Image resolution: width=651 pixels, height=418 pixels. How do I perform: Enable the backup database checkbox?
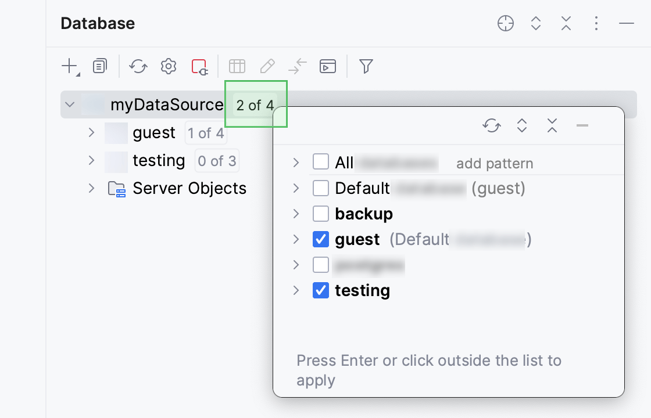[321, 213]
